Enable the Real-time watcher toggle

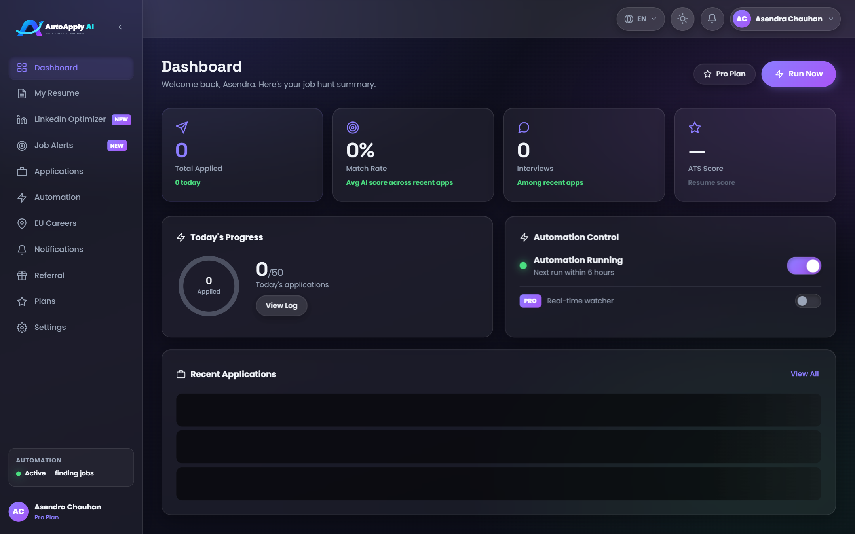click(x=808, y=301)
